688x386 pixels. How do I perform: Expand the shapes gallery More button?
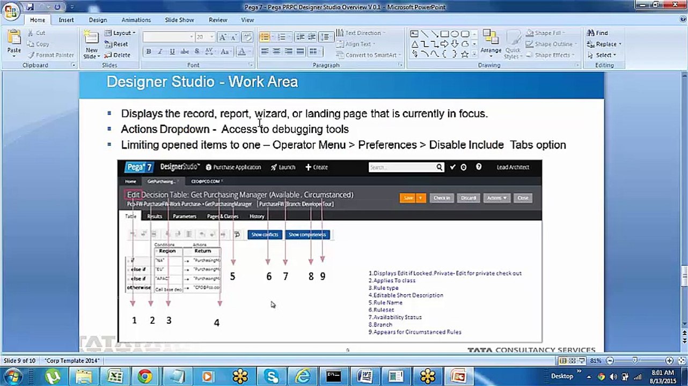[x=474, y=54]
